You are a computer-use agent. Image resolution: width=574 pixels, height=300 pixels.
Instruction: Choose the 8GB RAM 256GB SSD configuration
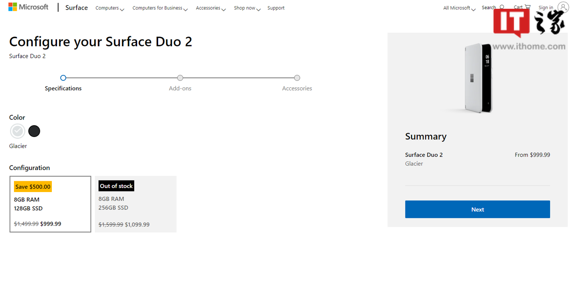136,204
